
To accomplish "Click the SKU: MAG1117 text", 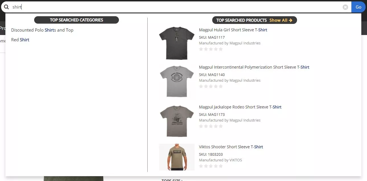I will tap(212, 38).
